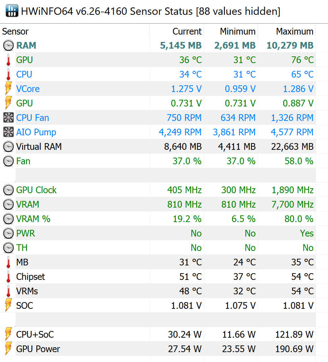Click the Sensor column header

15,31
